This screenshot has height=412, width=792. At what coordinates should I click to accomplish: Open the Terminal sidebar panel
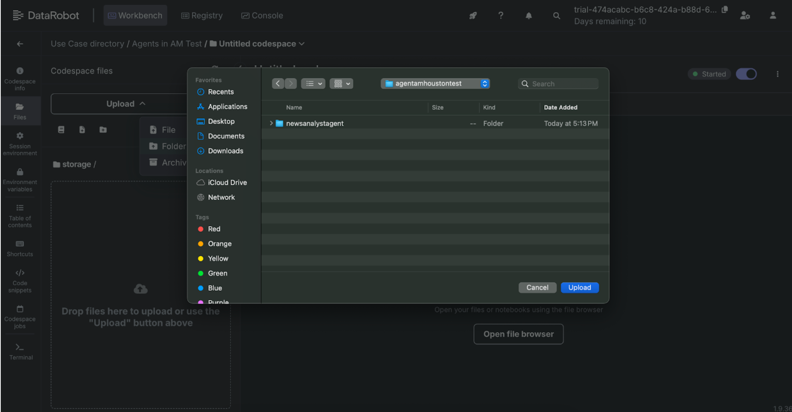[20, 351]
